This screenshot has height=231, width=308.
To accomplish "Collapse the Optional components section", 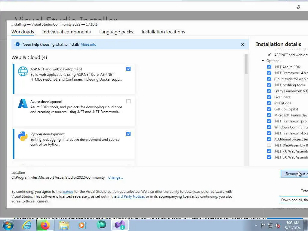I will (x=263, y=61).
